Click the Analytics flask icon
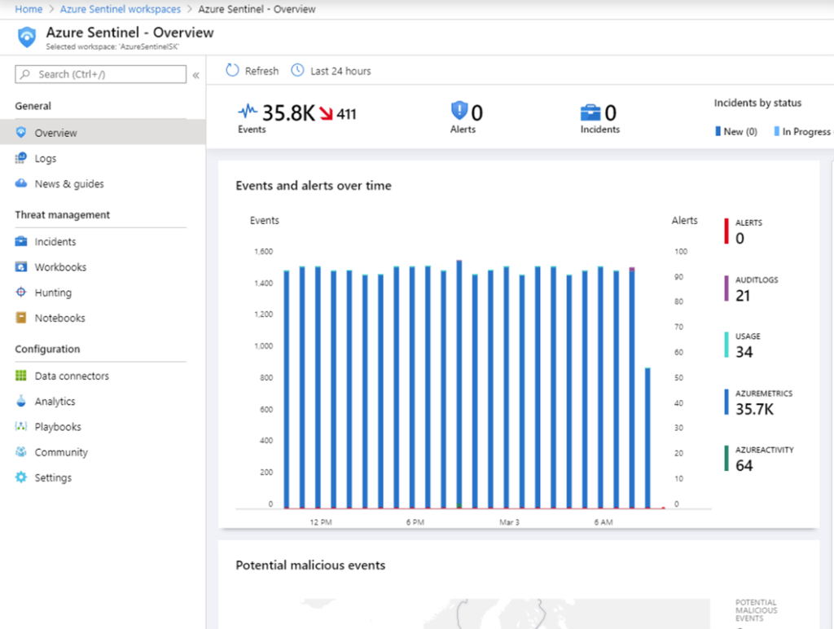This screenshot has width=834, height=629. pyautogui.click(x=20, y=401)
